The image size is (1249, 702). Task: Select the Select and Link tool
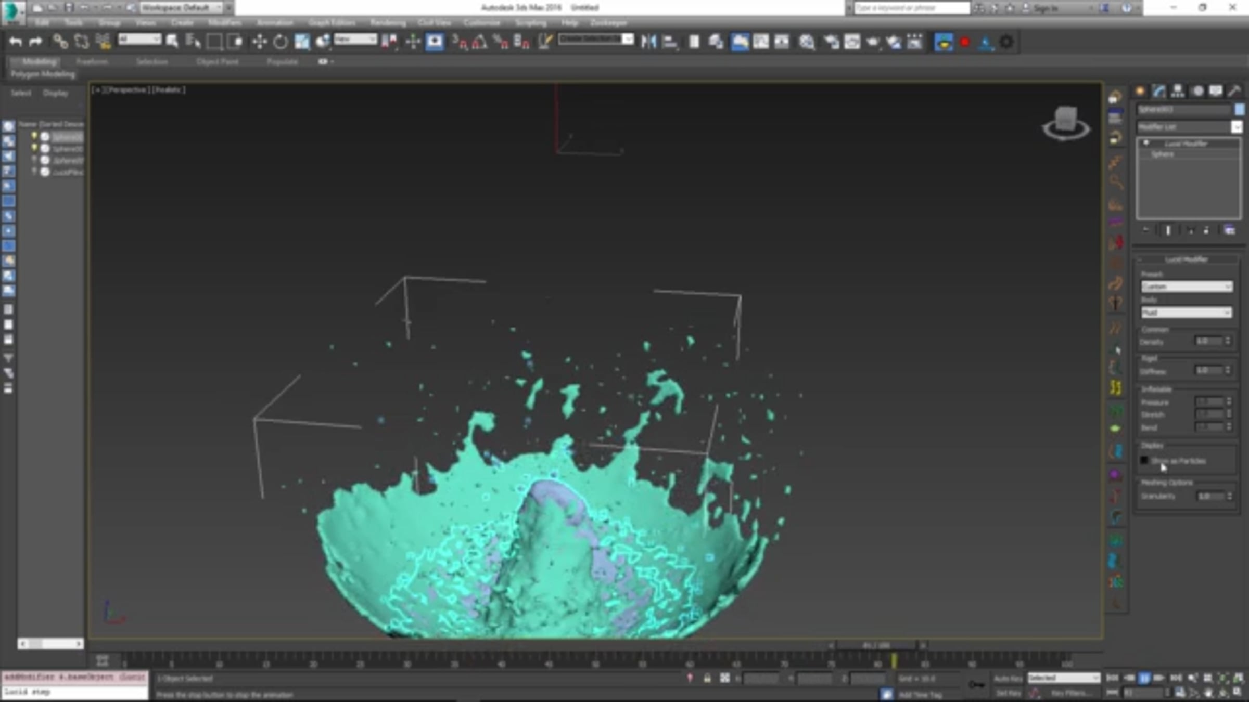(x=60, y=42)
